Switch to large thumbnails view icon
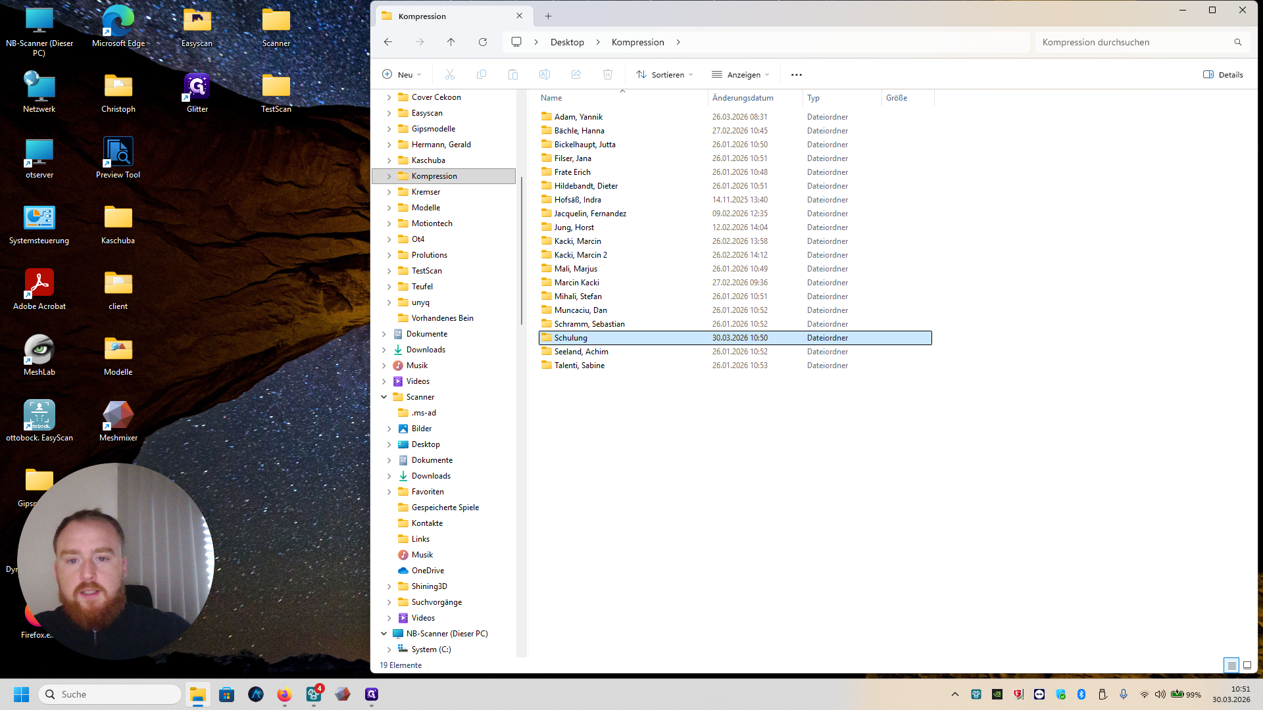This screenshot has width=1263, height=710. tap(1247, 665)
